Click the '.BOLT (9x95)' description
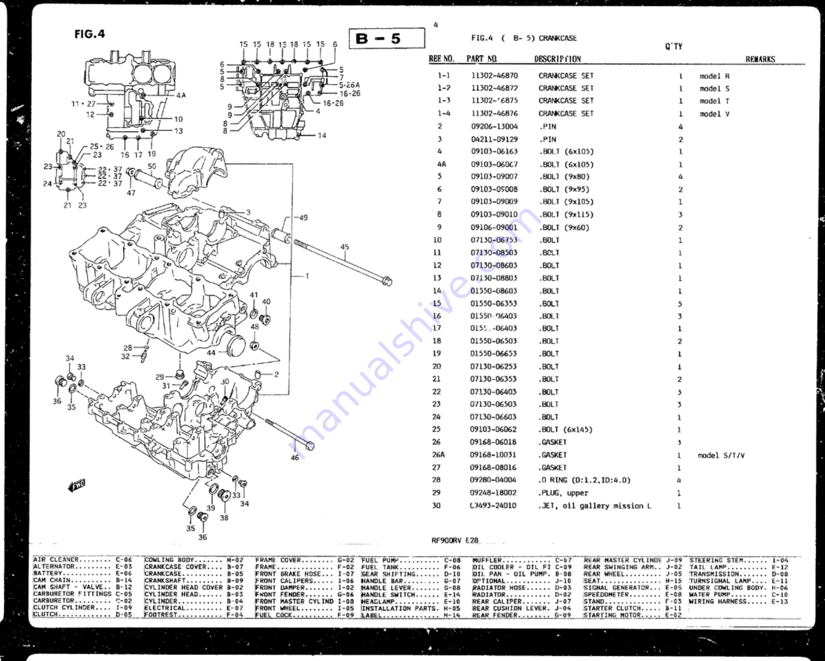The image size is (825, 661). 564,189
